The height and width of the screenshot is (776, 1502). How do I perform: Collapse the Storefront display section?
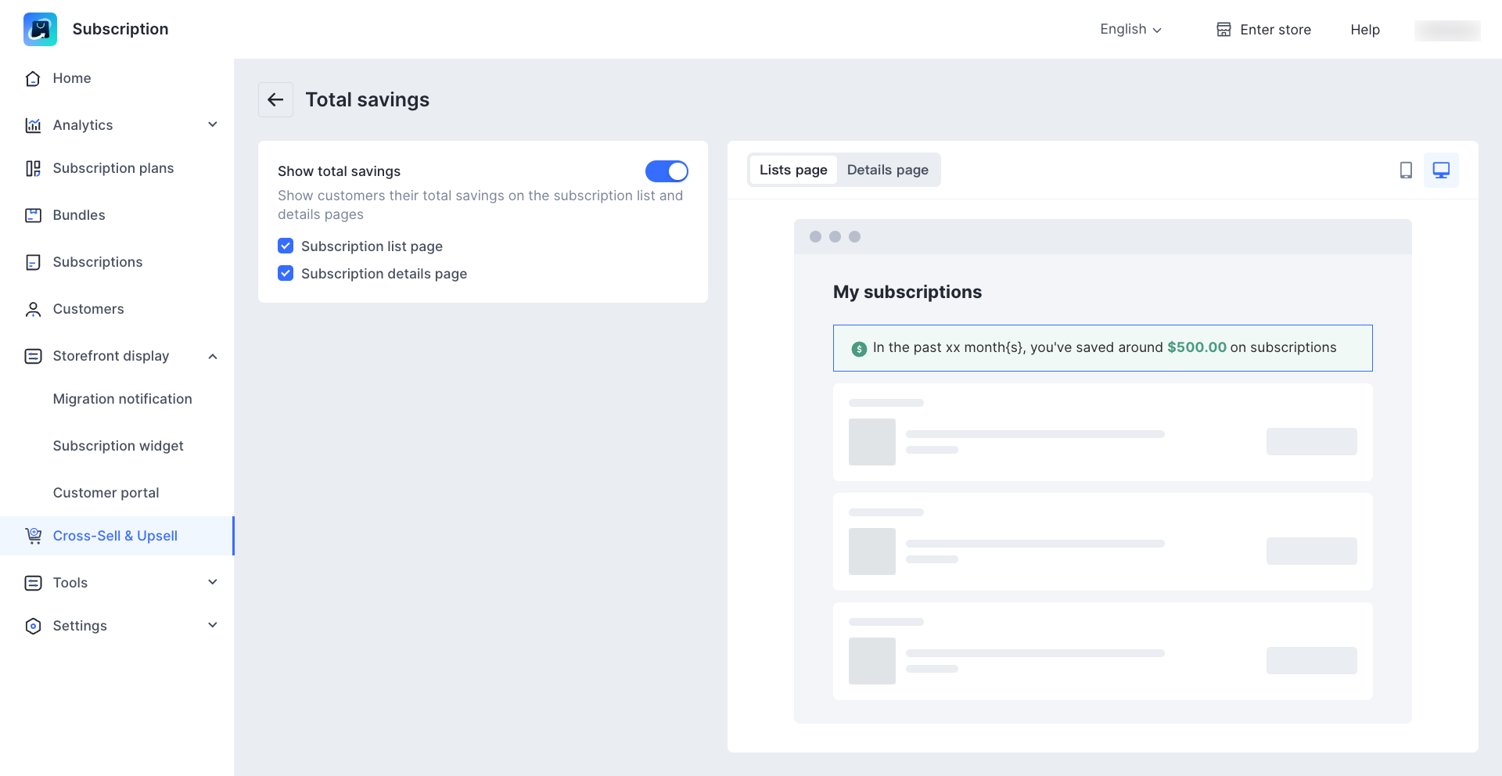pos(213,356)
